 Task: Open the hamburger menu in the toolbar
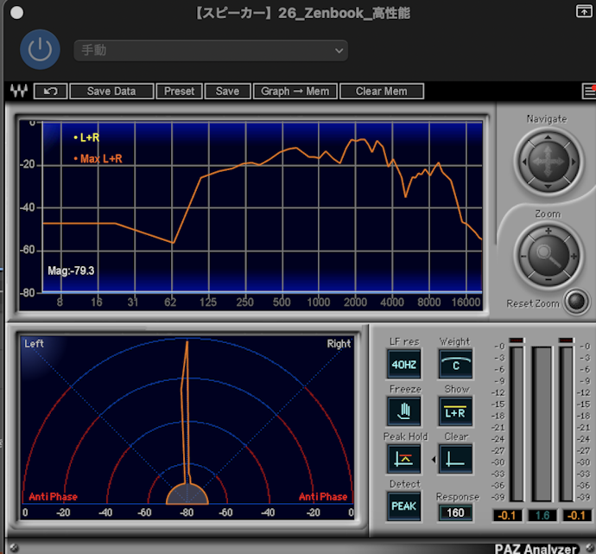point(589,92)
